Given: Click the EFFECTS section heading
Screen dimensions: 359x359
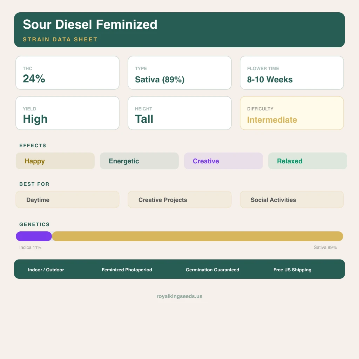Looking at the screenshot, I should [33, 145].
